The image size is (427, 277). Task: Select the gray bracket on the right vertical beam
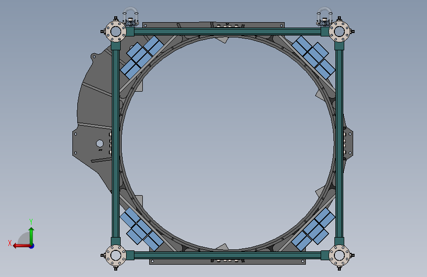[348, 143]
